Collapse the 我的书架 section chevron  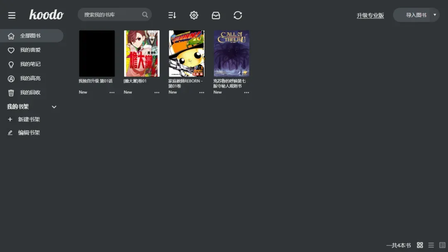tap(54, 107)
